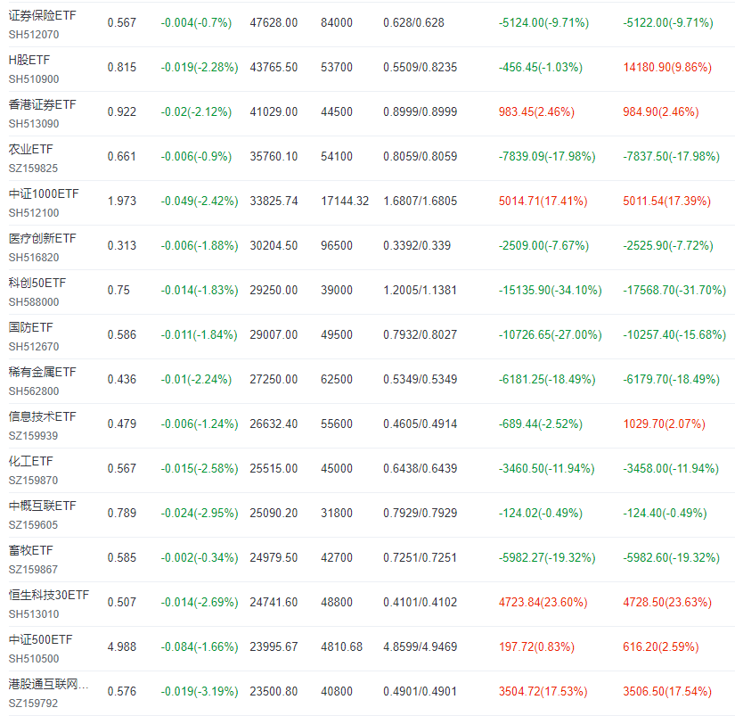Screen dimensions: 735x716
Task: Click code SH512070
Action: [x=34, y=35]
